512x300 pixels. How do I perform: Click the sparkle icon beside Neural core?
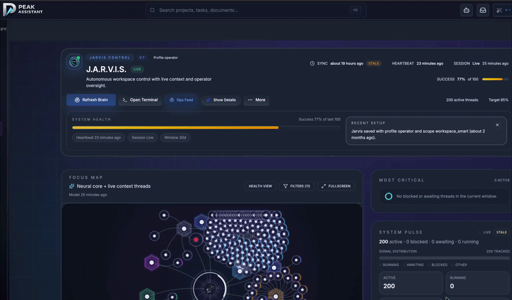tap(72, 187)
